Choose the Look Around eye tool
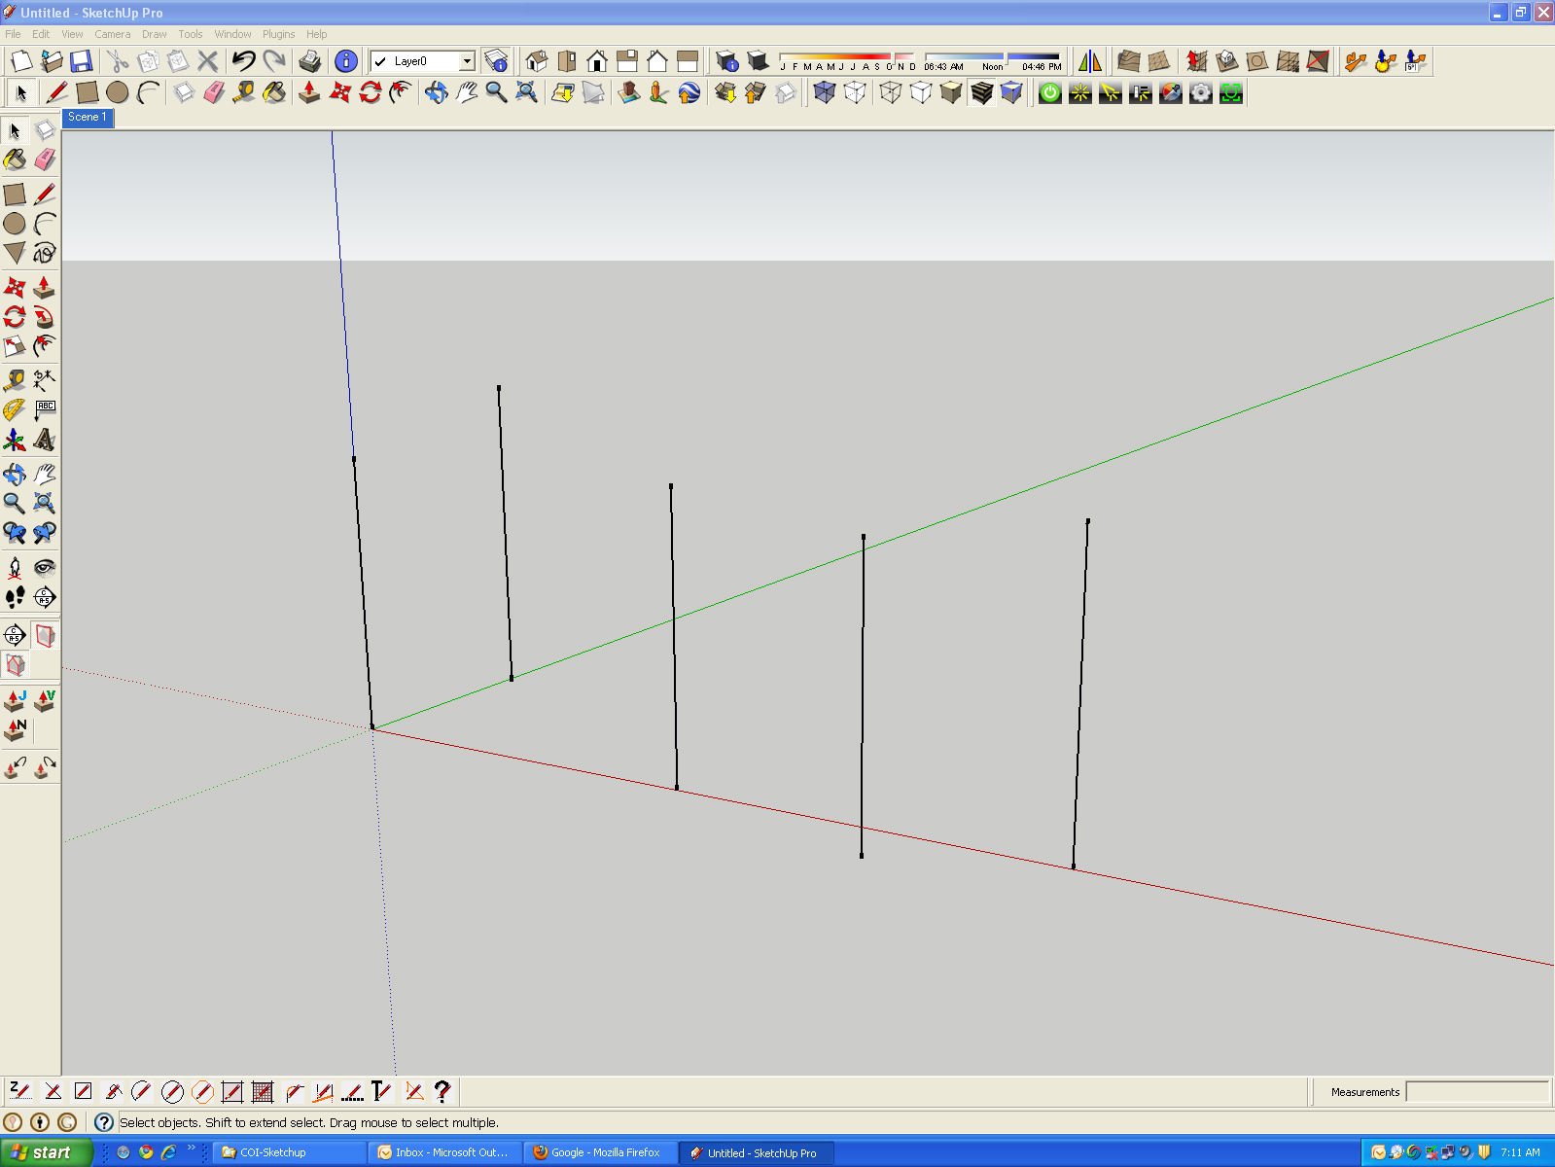This screenshot has width=1555, height=1167. coord(45,568)
